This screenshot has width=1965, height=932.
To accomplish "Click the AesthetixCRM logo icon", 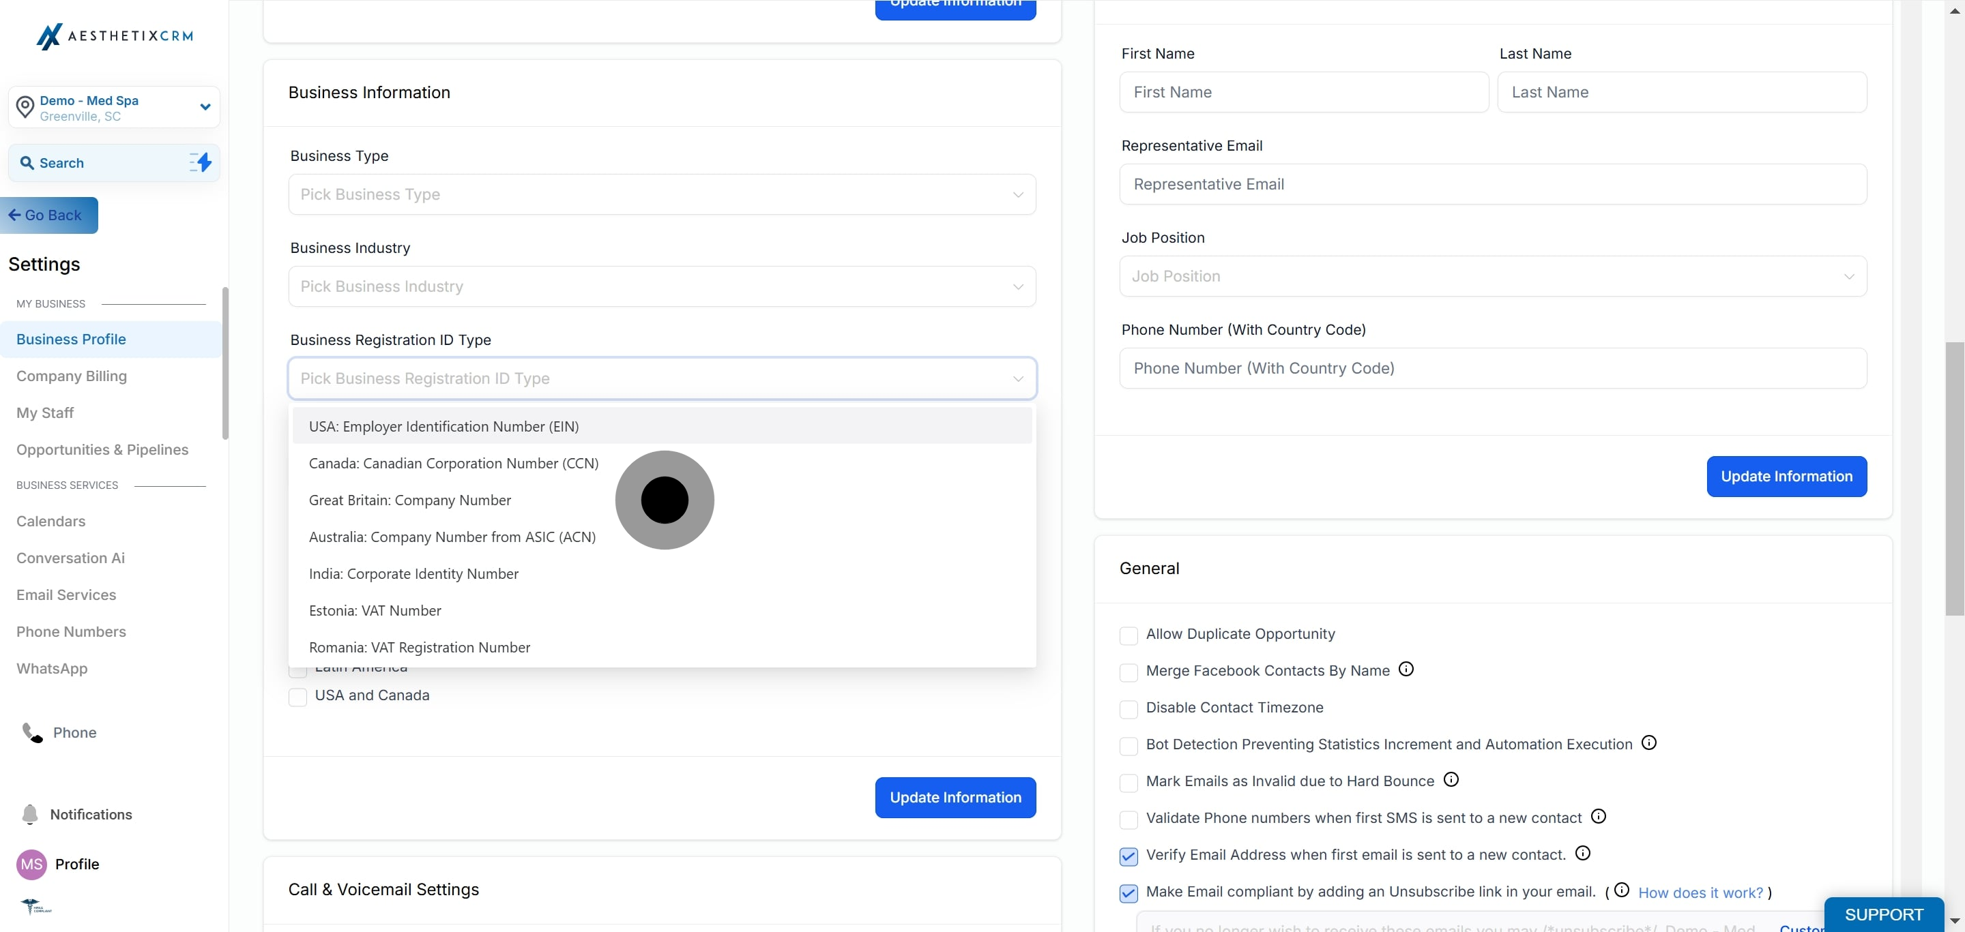I will click(49, 36).
